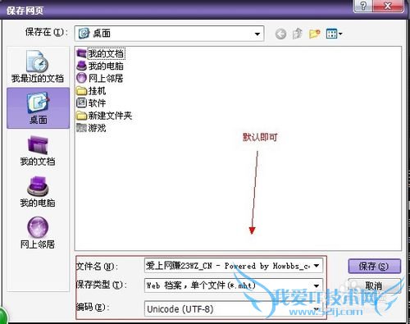
Task: Click the 取消 button
Action: 374,286
